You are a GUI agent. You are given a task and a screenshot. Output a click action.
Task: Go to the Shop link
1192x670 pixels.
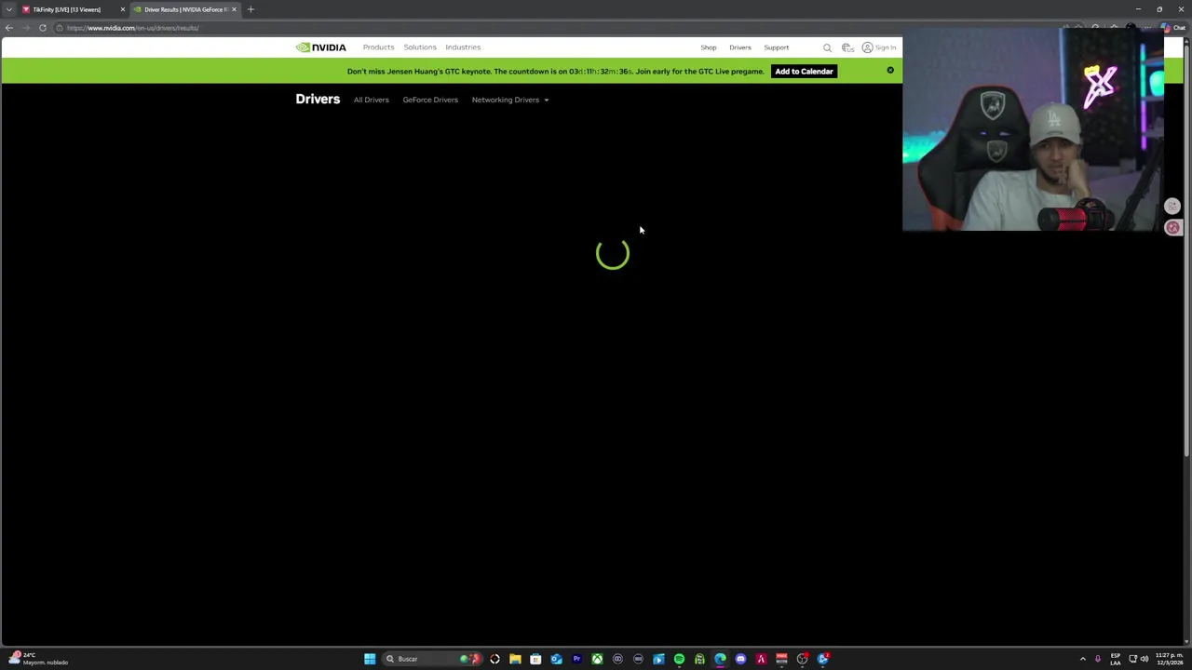tap(709, 47)
